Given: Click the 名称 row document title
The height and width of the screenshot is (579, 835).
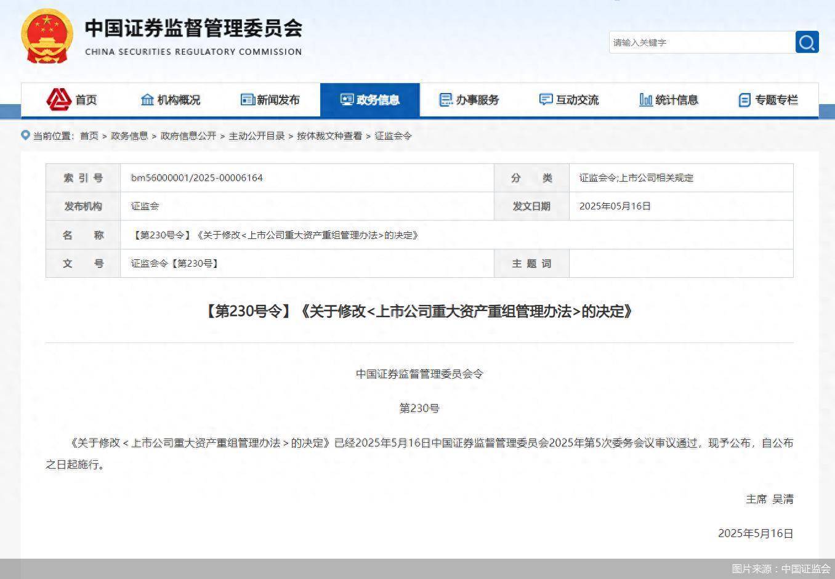Looking at the screenshot, I should pyautogui.click(x=275, y=235).
